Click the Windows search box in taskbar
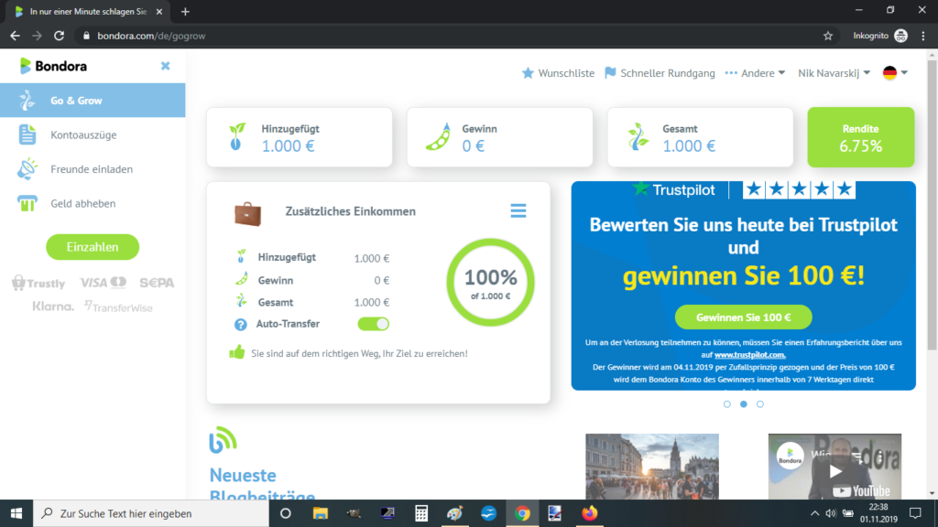 point(151,513)
